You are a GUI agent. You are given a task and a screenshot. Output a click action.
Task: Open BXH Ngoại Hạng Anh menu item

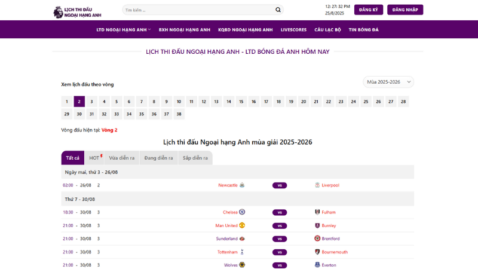pos(185,29)
